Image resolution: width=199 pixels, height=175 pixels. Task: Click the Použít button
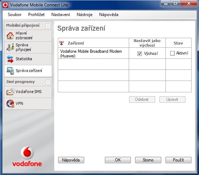tap(178, 160)
